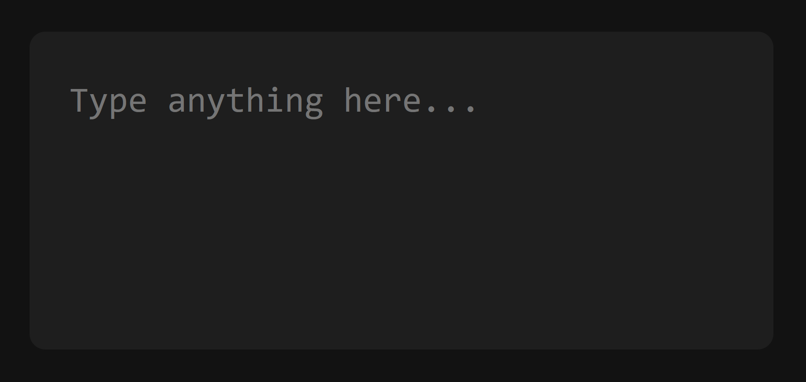The width and height of the screenshot is (806, 382).
Task: Set focus on the monospace placeholder line
Action: pyautogui.click(x=273, y=101)
